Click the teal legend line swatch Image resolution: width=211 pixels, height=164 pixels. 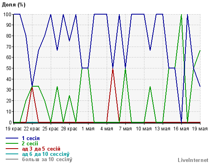[x=12, y=154]
